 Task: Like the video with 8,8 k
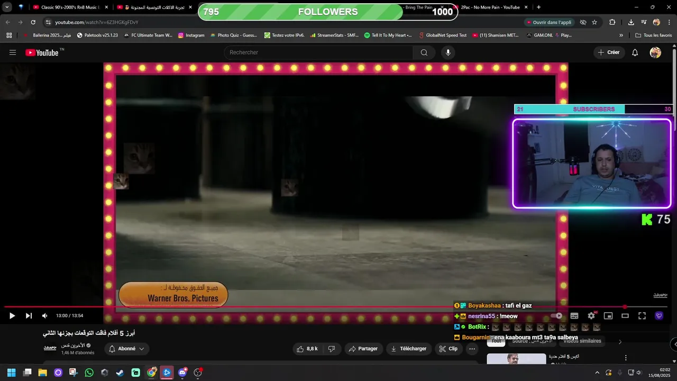pos(307,349)
